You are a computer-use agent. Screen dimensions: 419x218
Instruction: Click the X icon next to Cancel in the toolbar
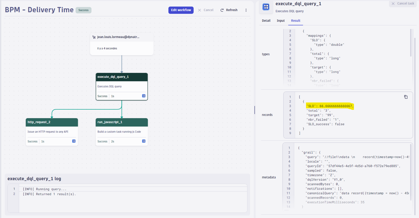tap(200, 10)
